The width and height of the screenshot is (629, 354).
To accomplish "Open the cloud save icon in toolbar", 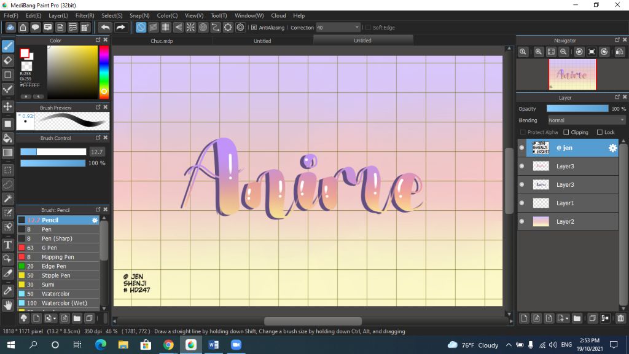I will tap(10, 27).
